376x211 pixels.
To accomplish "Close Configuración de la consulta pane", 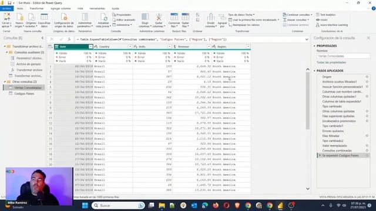I will (368, 38).
